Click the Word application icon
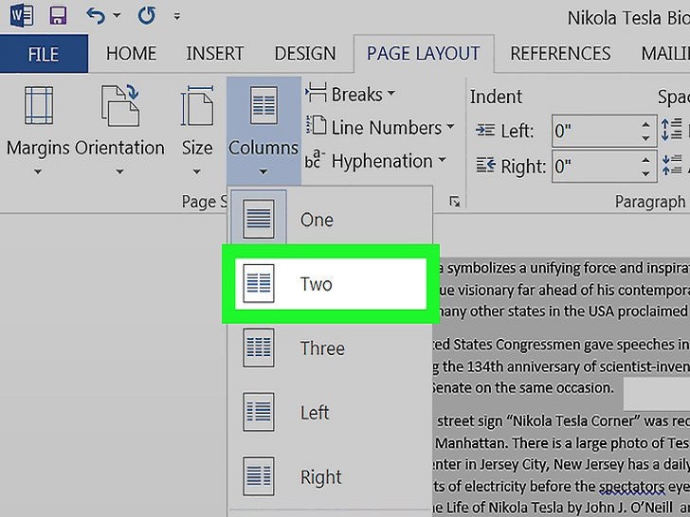690x517 pixels. click(x=21, y=16)
